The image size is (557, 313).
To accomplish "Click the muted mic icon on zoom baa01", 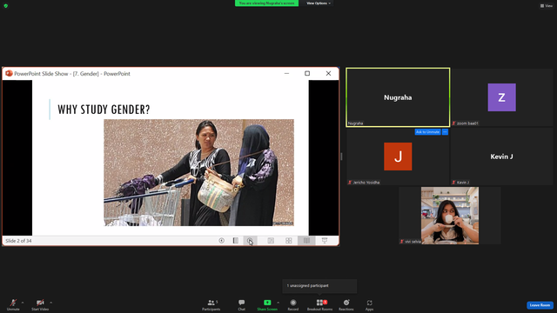I will pos(453,123).
